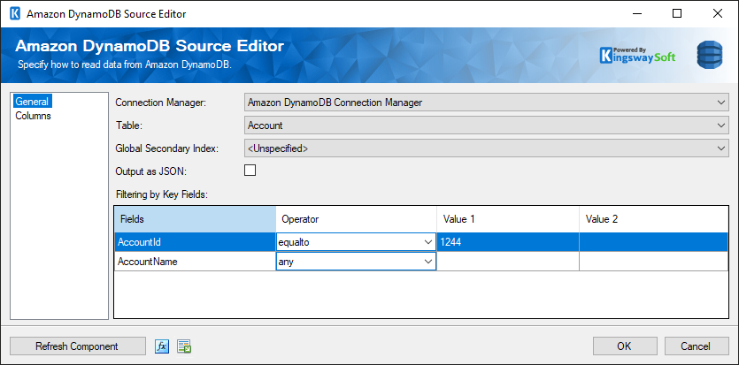Select the AccountId field row
739x365 pixels.
(195, 242)
